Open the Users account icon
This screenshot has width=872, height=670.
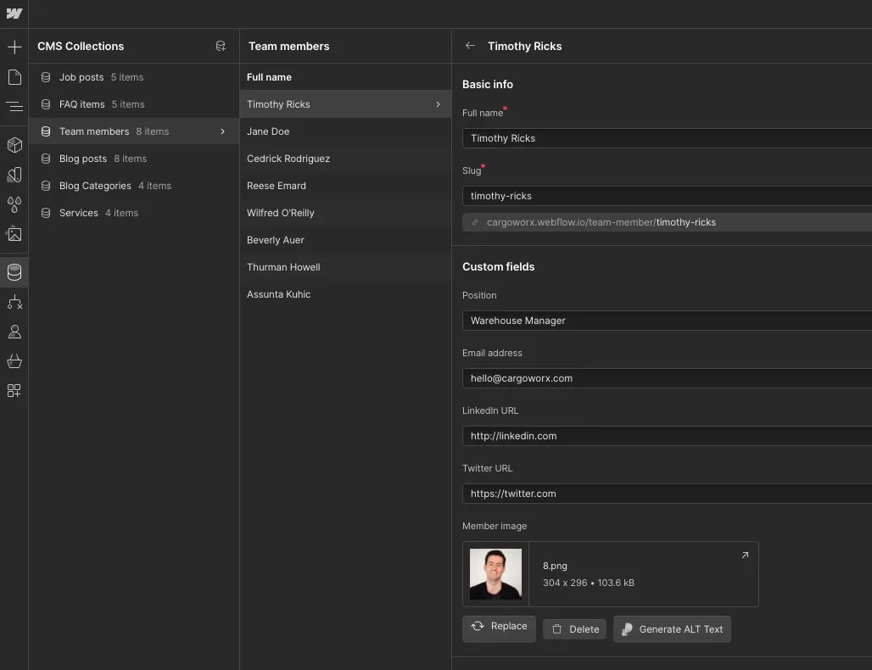[14, 332]
